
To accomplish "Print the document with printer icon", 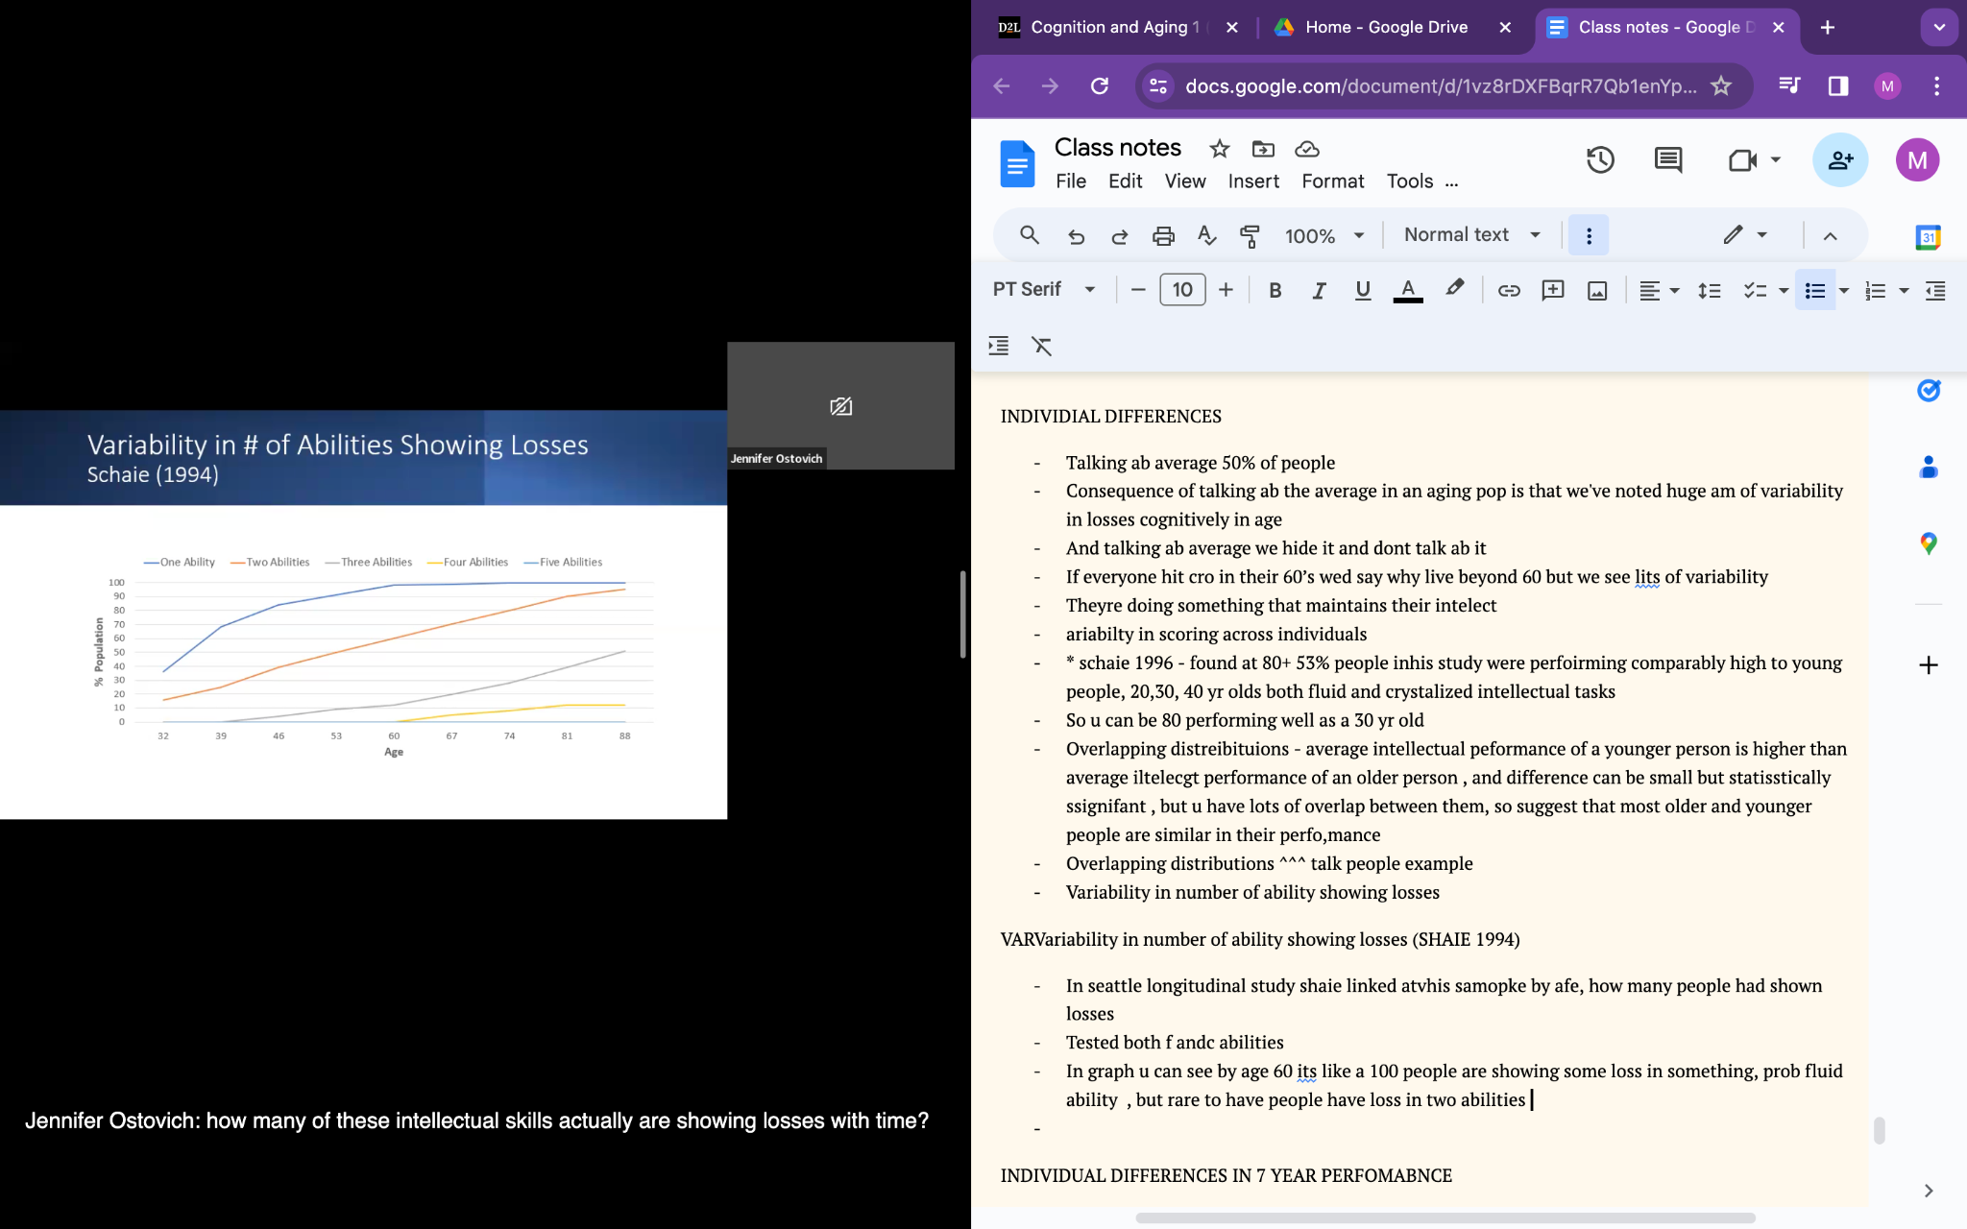I will 1163,236.
